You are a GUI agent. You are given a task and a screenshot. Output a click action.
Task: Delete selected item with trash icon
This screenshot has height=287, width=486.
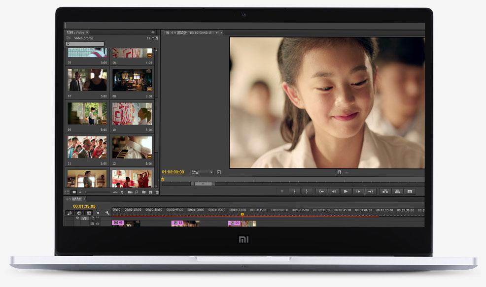pos(157,192)
